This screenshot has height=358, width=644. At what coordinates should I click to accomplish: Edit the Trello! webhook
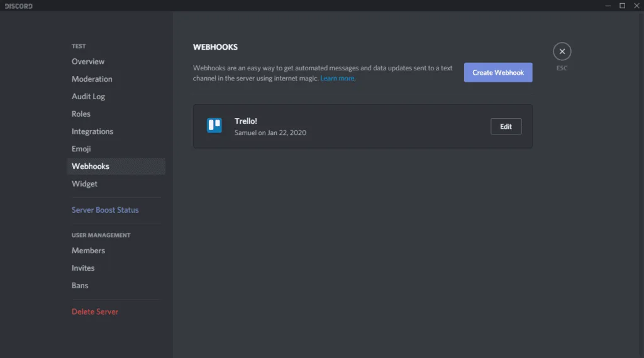click(506, 126)
